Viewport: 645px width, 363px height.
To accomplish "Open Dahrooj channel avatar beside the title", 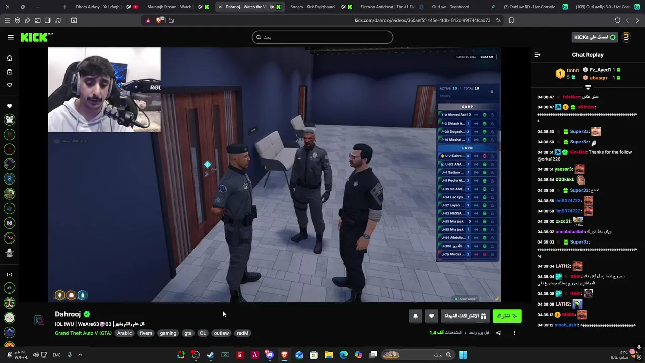I will coord(39,321).
